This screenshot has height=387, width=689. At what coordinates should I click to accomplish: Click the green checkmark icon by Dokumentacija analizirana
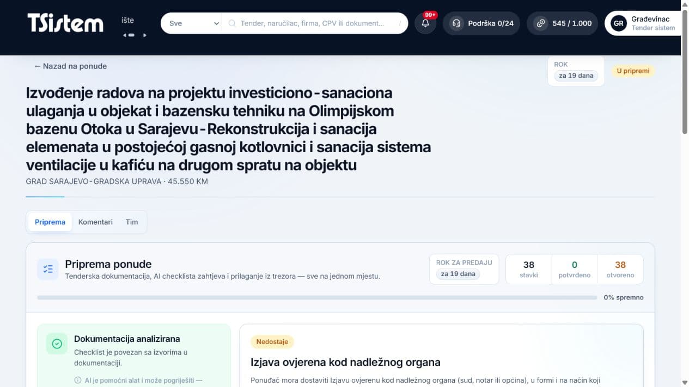point(57,344)
